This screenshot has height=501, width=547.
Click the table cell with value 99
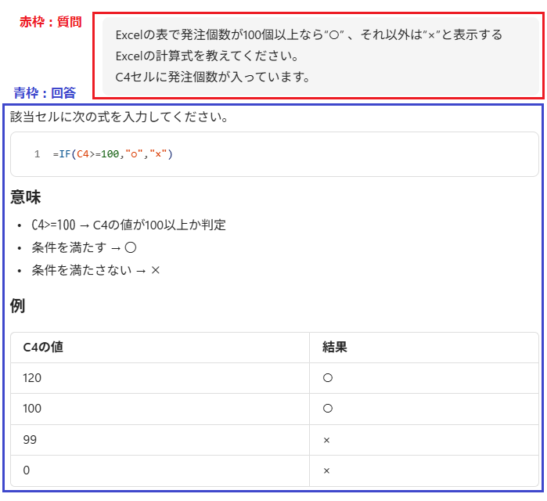point(160,440)
